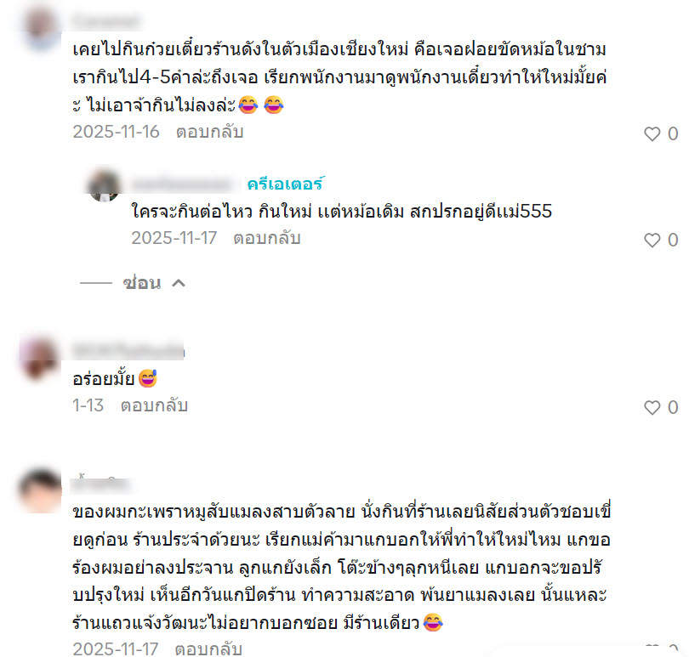This screenshot has height=657, width=689.
Task: Click the like count beside creator reply
Action: tap(673, 240)
